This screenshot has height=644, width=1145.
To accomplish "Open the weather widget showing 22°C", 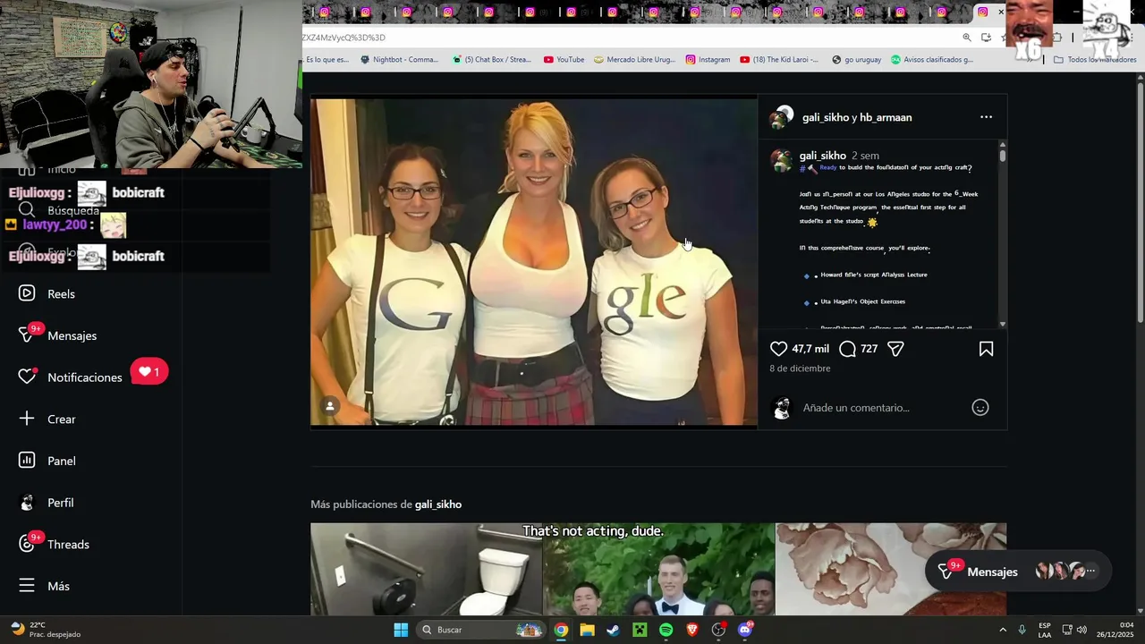I will [x=45, y=630].
